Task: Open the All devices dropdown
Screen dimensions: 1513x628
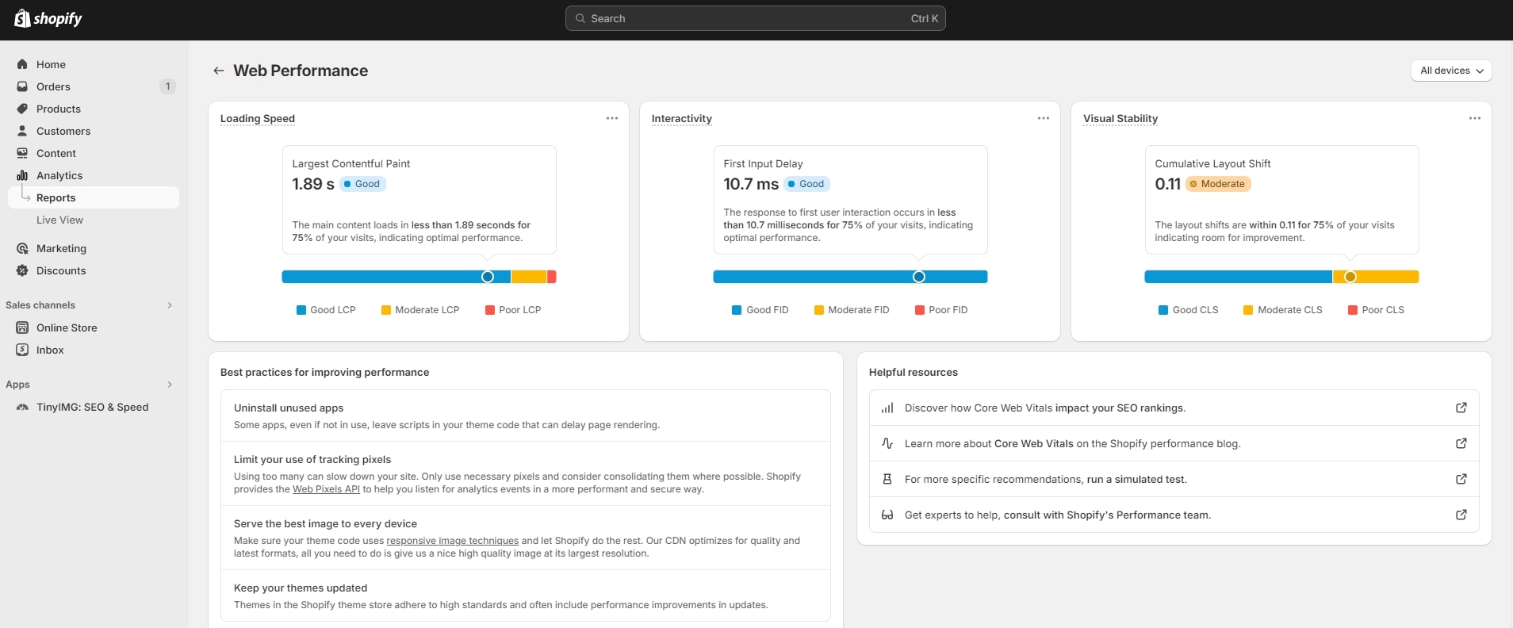Action: (1450, 71)
